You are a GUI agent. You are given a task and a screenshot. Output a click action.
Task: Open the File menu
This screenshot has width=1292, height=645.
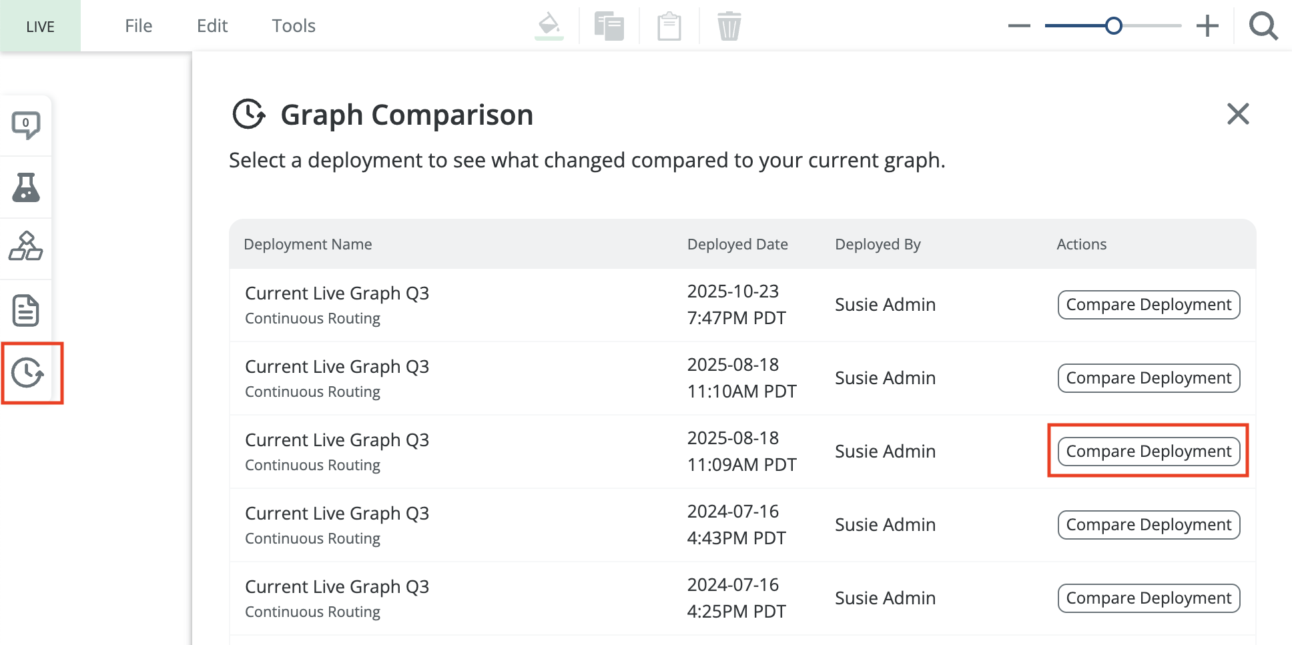[x=138, y=26]
